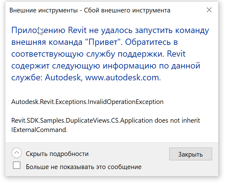Select the "Autodesk.Revit.Exceptions.InvalidOperationException" line
This screenshot has height=184, width=228.
(87, 101)
